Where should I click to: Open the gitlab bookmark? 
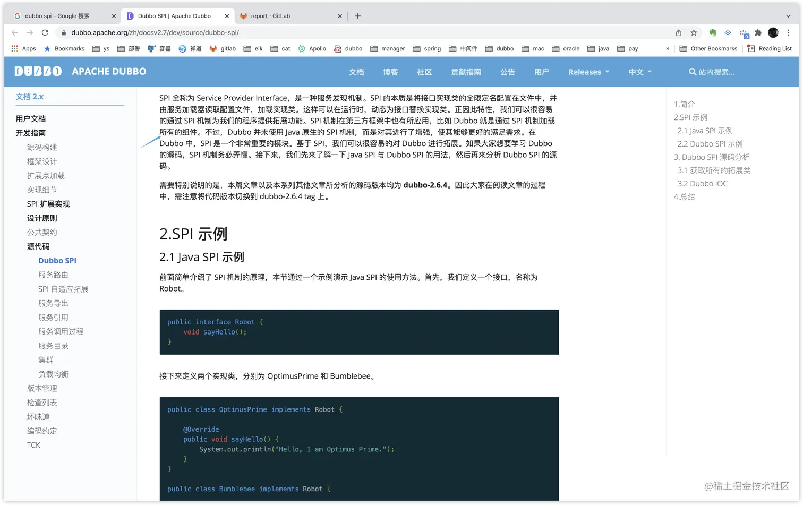[x=223, y=48]
